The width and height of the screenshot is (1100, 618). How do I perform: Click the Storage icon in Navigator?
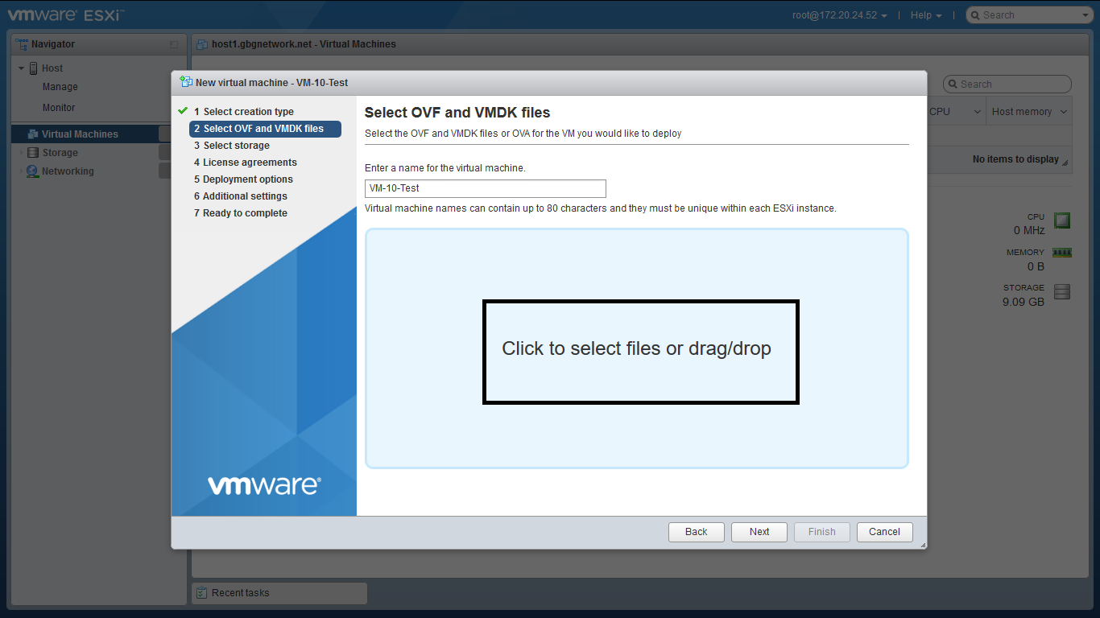tap(33, 153)
